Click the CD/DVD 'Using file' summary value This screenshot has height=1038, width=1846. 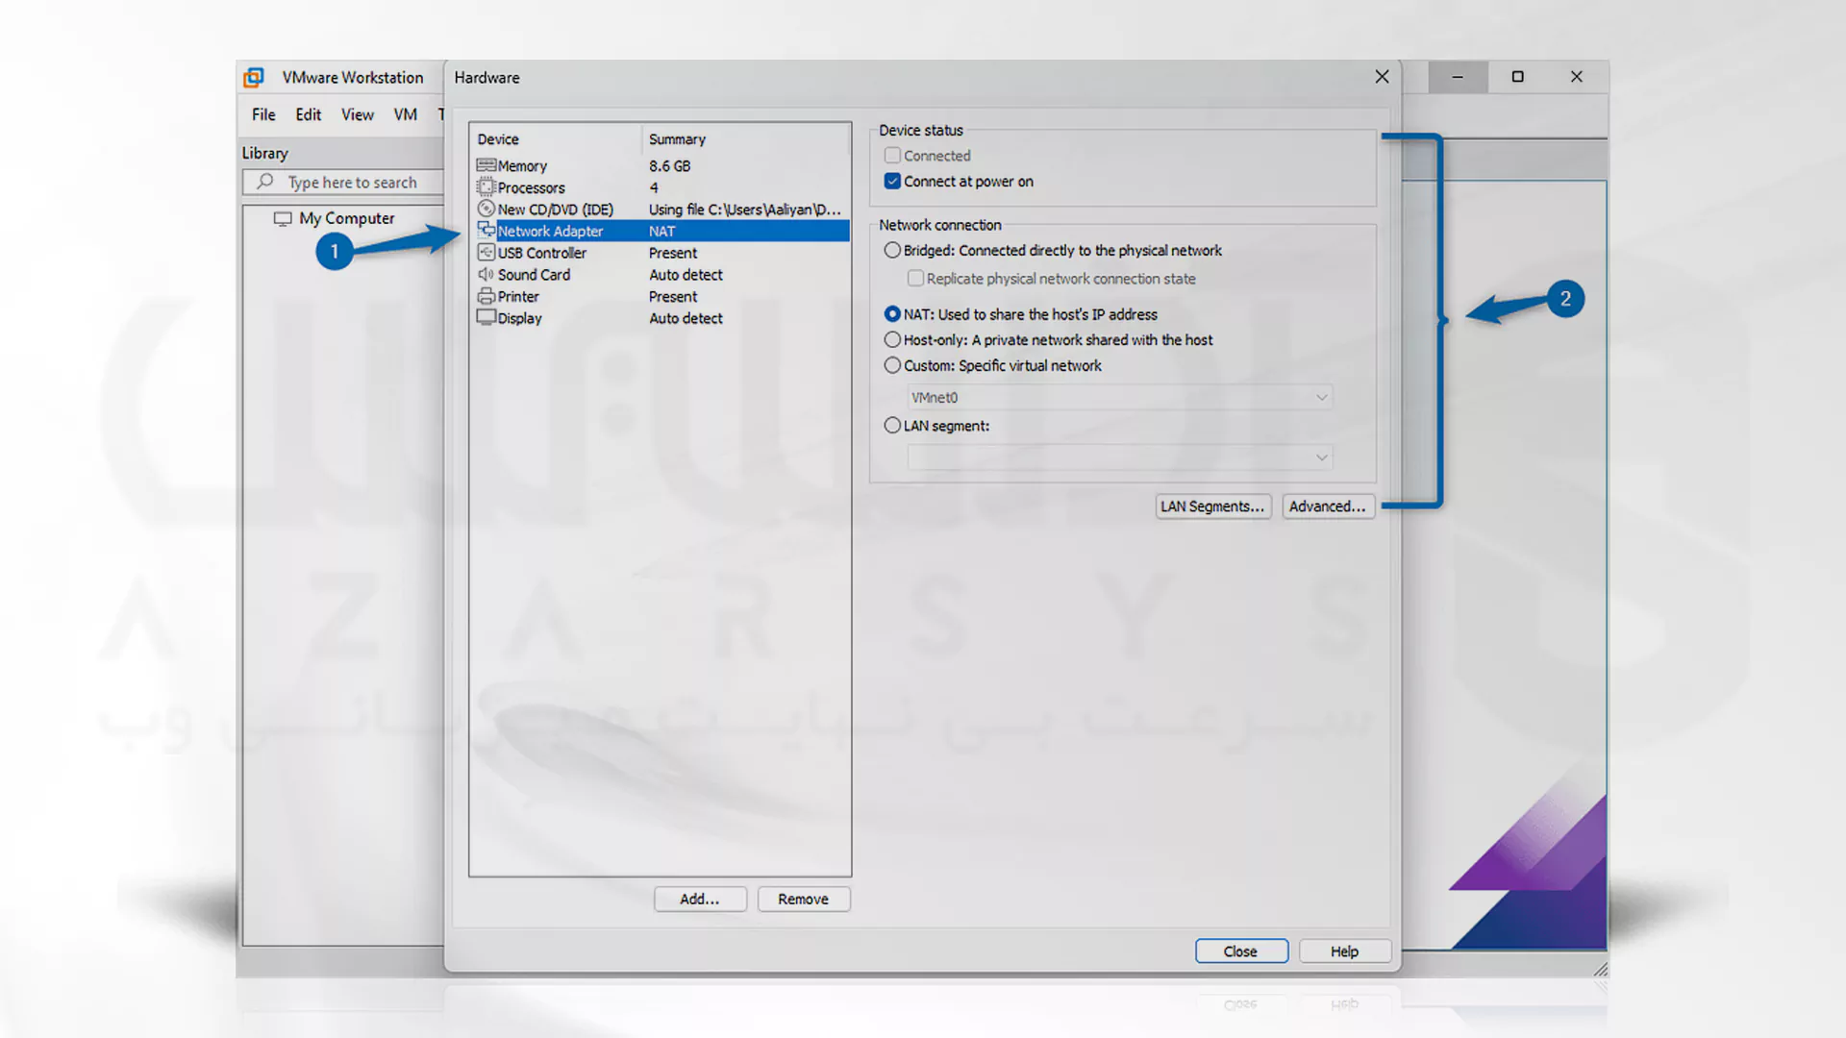[x=744, y=210]
